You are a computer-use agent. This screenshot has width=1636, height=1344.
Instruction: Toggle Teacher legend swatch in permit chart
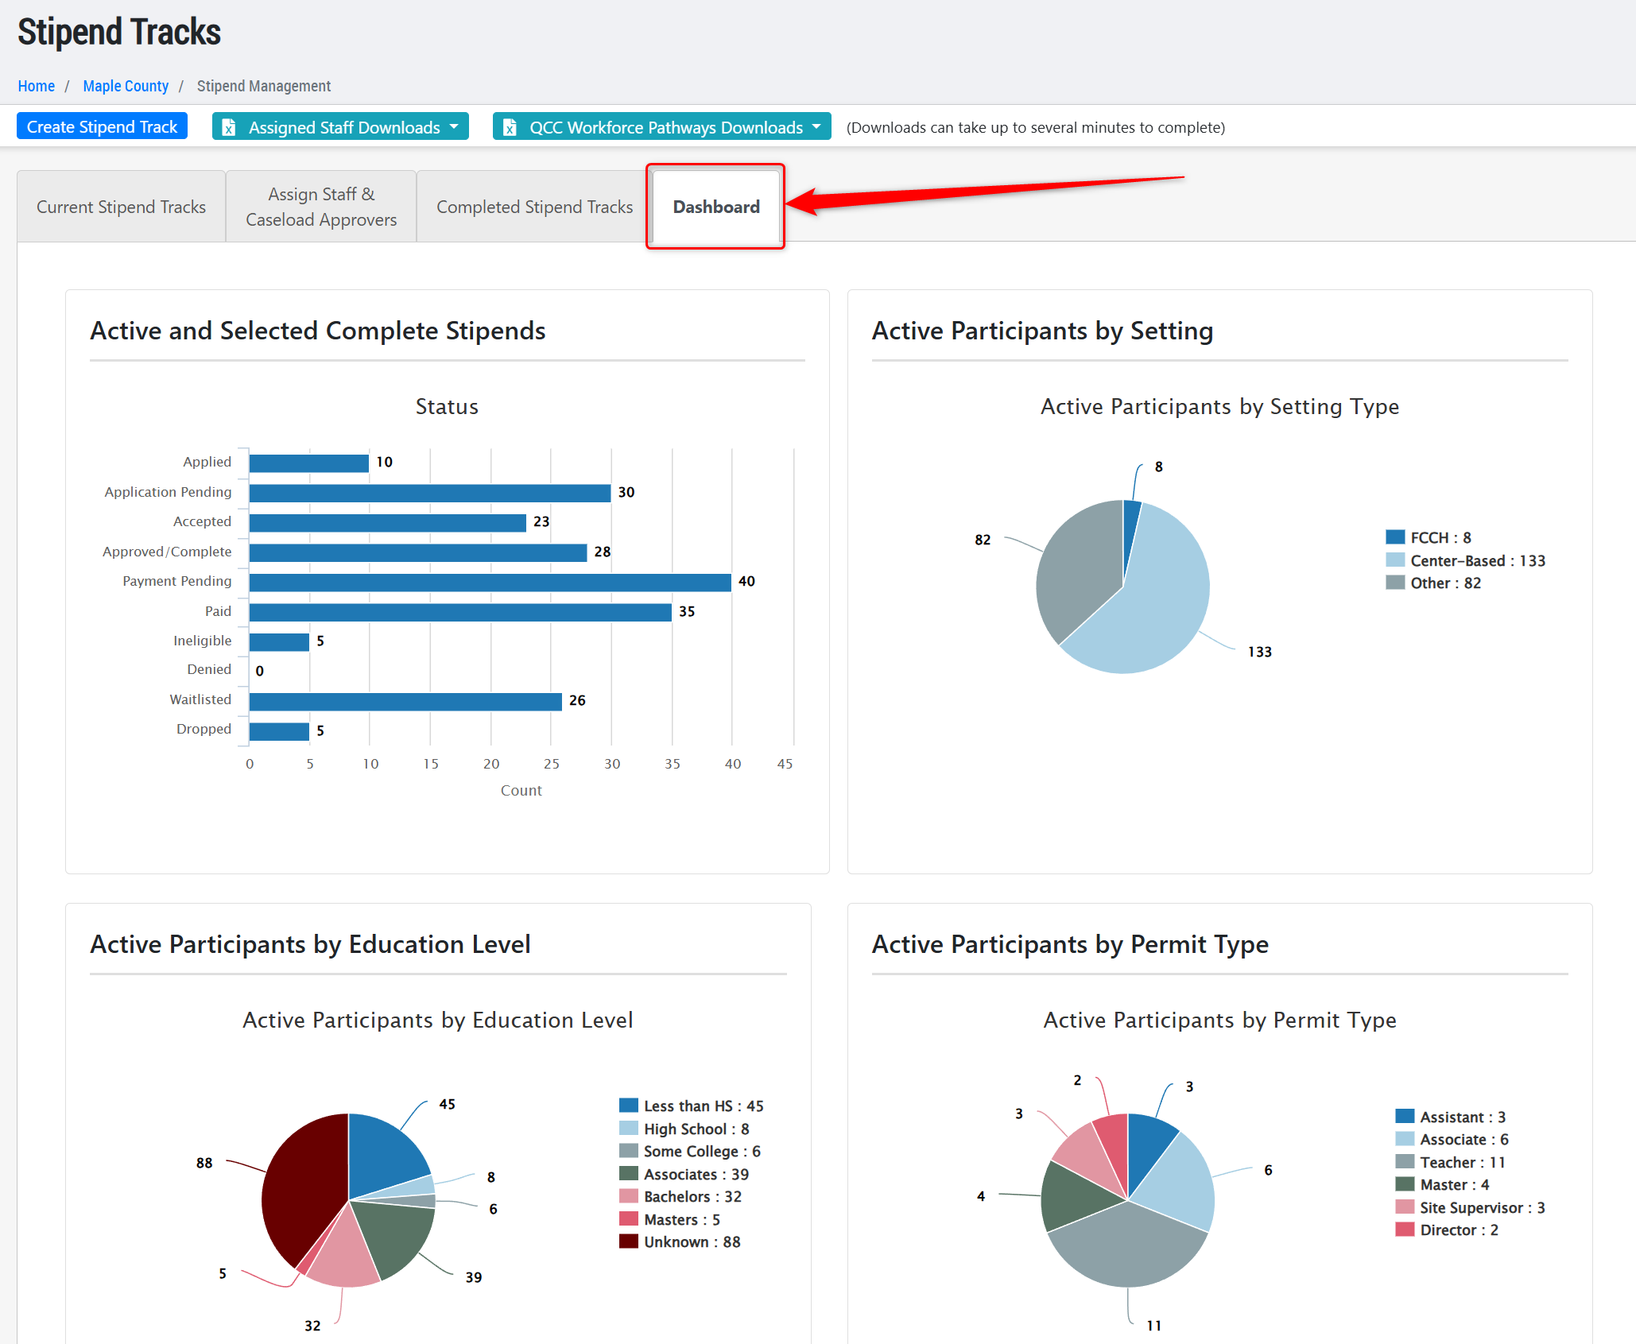tap(1405, 1162)
